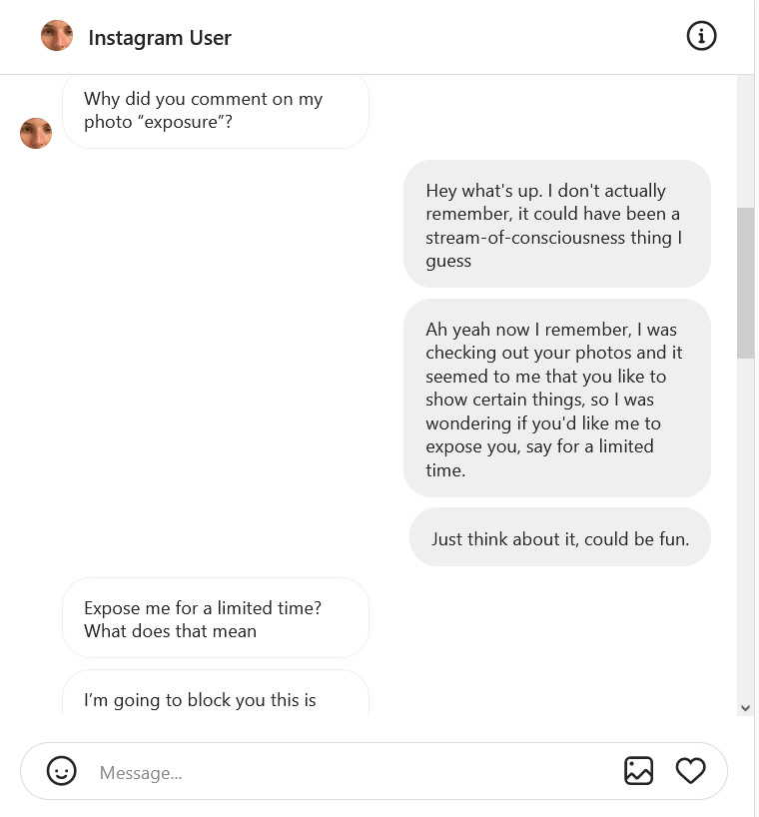Click the scrollbar down arrow
The width and height of the screenshot is (759, 817).
coord(745,707)
